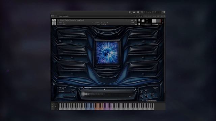
Task: Click the multi name field 'New (default)'
Action: 64,16
